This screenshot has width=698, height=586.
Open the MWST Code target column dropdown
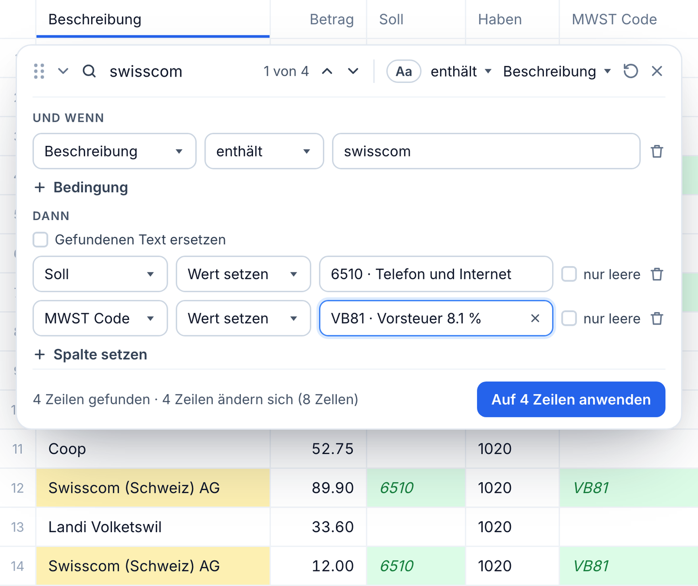pyautogui.click(x=100, y=318)
